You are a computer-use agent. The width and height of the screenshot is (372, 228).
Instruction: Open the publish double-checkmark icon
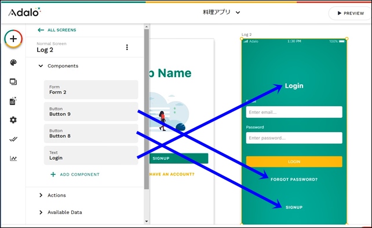(x=13, y=140)
